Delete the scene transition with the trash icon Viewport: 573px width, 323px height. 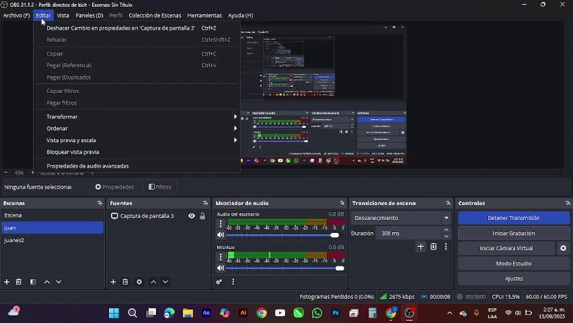pyautogui.click(x=433, y=246)
